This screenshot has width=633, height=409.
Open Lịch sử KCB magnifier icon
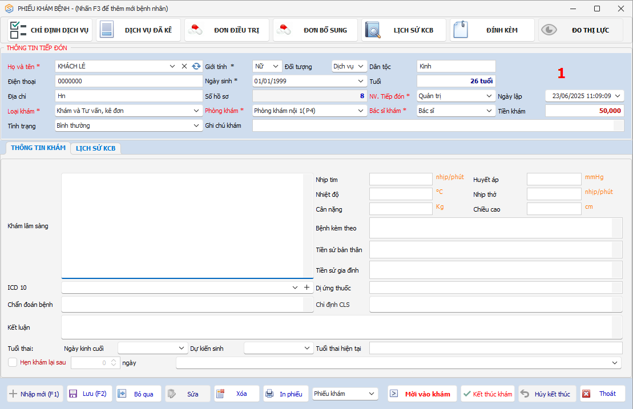coord(373,30)
